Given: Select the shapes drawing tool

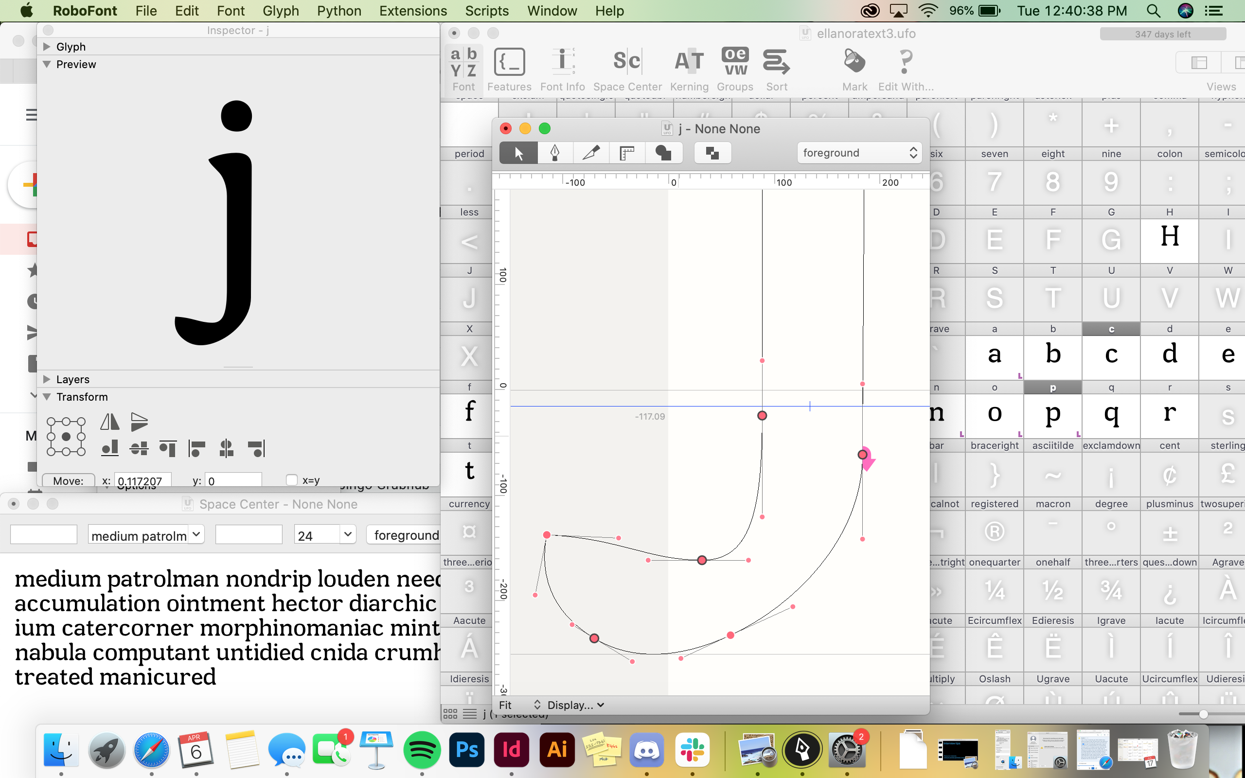Looking at the screenshot, I should click(x=664, y=153).
